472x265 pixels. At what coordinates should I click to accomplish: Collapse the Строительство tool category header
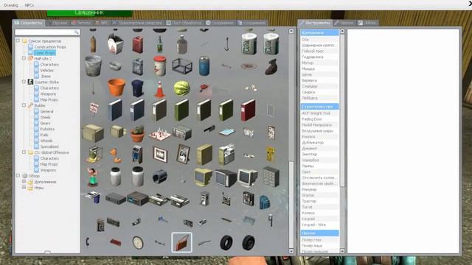coord(319,106)
